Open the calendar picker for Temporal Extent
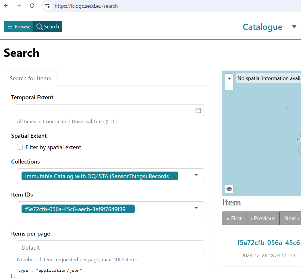Viewport: 301px width, 278px height. 198,110
